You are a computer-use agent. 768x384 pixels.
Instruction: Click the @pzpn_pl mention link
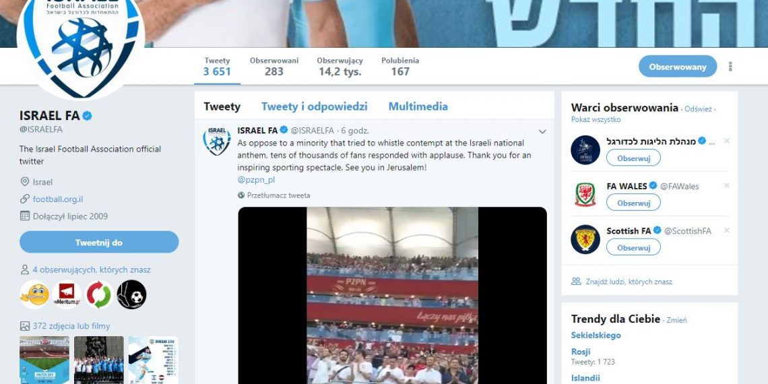(x=256, y=180)
